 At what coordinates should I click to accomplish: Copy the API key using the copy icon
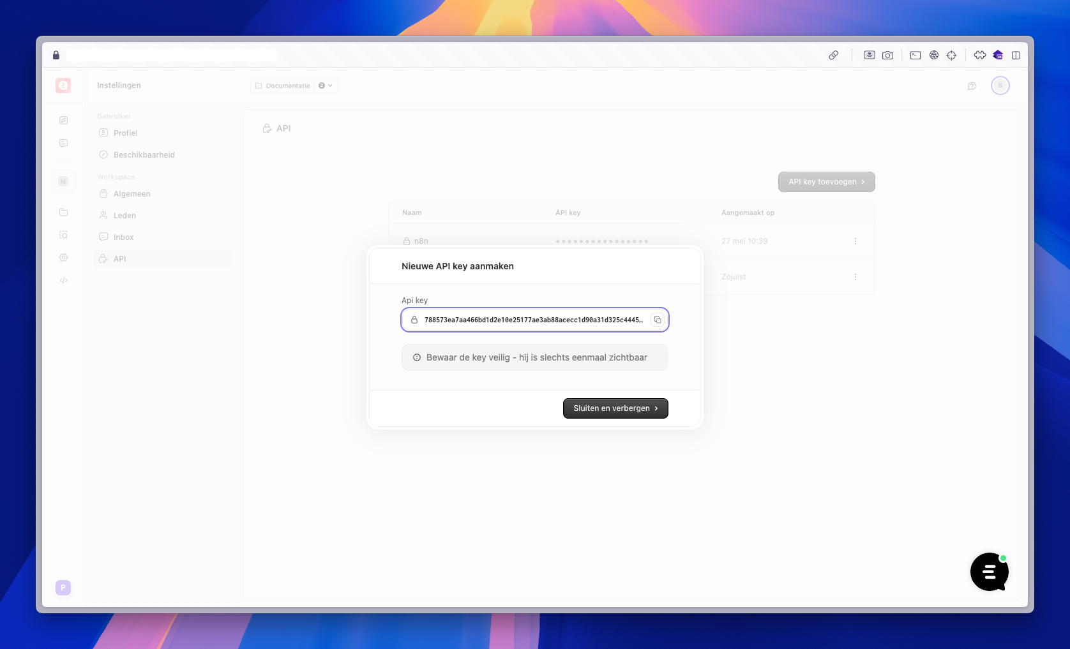(x=658, y=320)
